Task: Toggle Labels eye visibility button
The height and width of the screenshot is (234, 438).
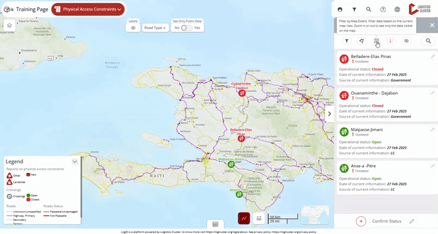Action: [x=133, y=28]
